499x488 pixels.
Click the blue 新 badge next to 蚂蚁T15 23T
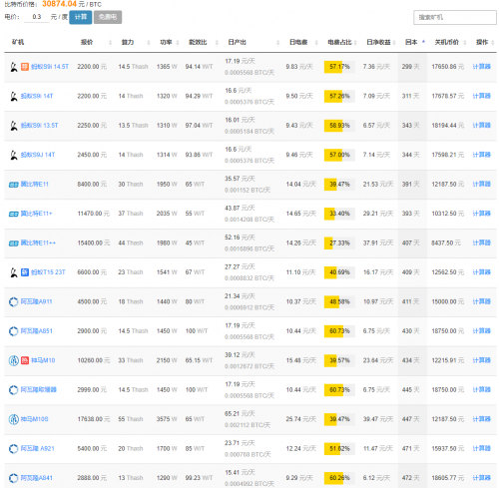(x=25, y=272)
